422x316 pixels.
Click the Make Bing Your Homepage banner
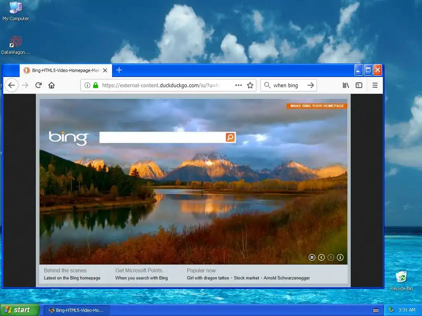pyautogui.click(x=317, y=106)
